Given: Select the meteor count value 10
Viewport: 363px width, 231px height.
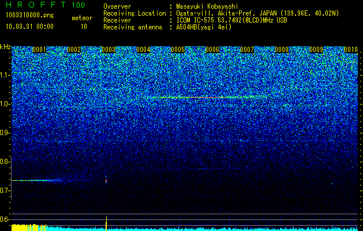Looking at the screenshot, I should pos(84,27).
